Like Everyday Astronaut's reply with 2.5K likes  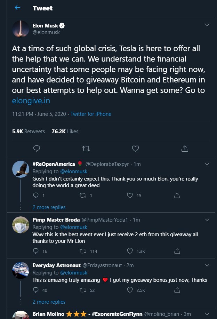(130, 290)
